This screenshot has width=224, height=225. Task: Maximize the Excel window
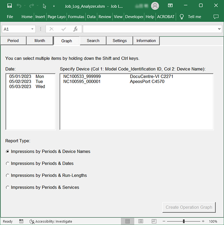[x=201, y=6]
